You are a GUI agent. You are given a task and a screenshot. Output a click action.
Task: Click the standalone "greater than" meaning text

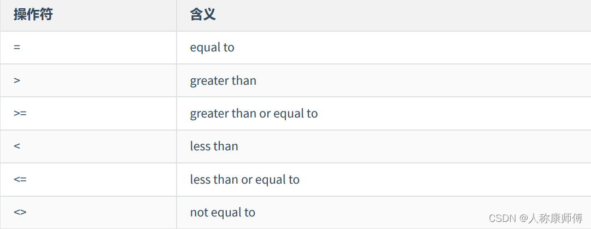pos(223,80)
